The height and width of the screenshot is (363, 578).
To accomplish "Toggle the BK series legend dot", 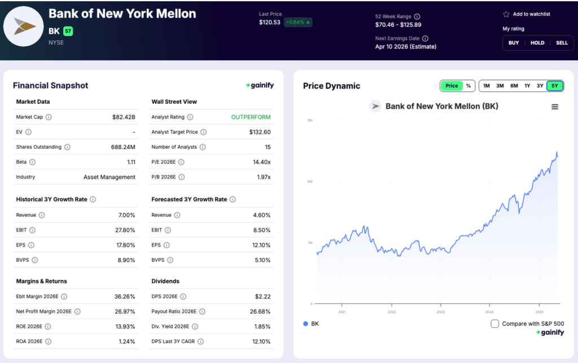I will [305, 323].
